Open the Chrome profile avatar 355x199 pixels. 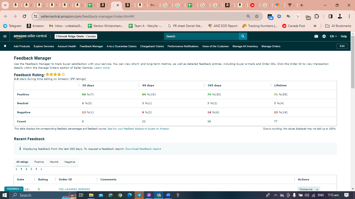[340, 16]
